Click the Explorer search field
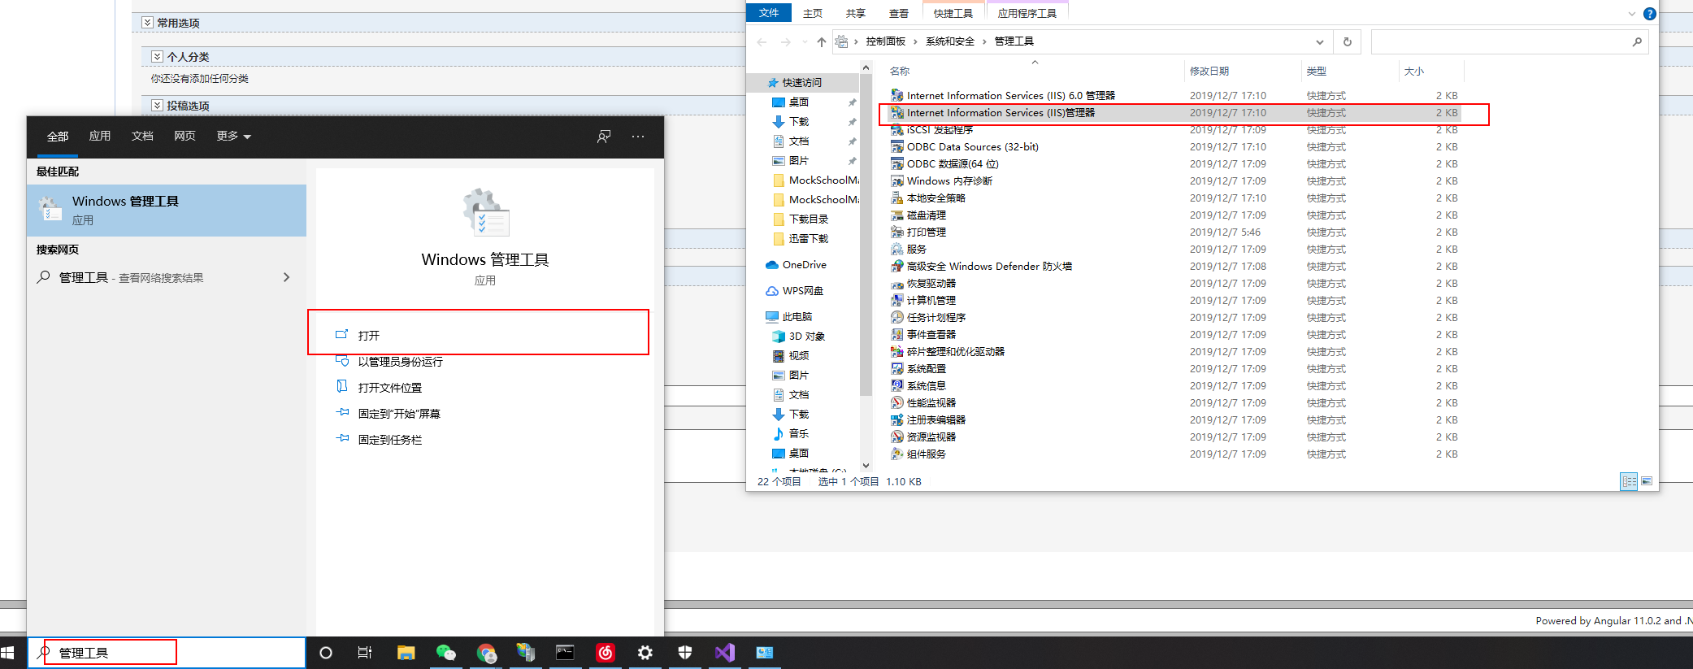The height and width of the screenshot is (669, 1693). coord(1509,42)
